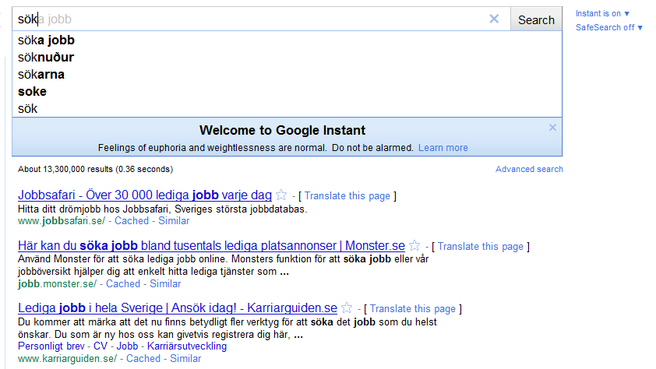Click the 'About 13,300,000 results' text
The height and width of the screenshot is (369, 656).
[x=95, y=169]
